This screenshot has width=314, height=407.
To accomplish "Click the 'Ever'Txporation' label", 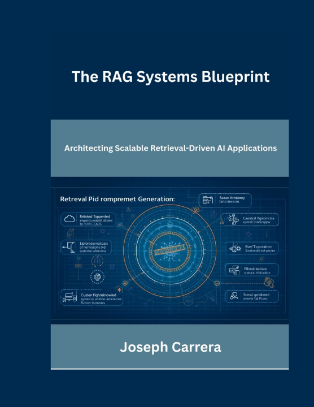I will click(x=258, y=246).
